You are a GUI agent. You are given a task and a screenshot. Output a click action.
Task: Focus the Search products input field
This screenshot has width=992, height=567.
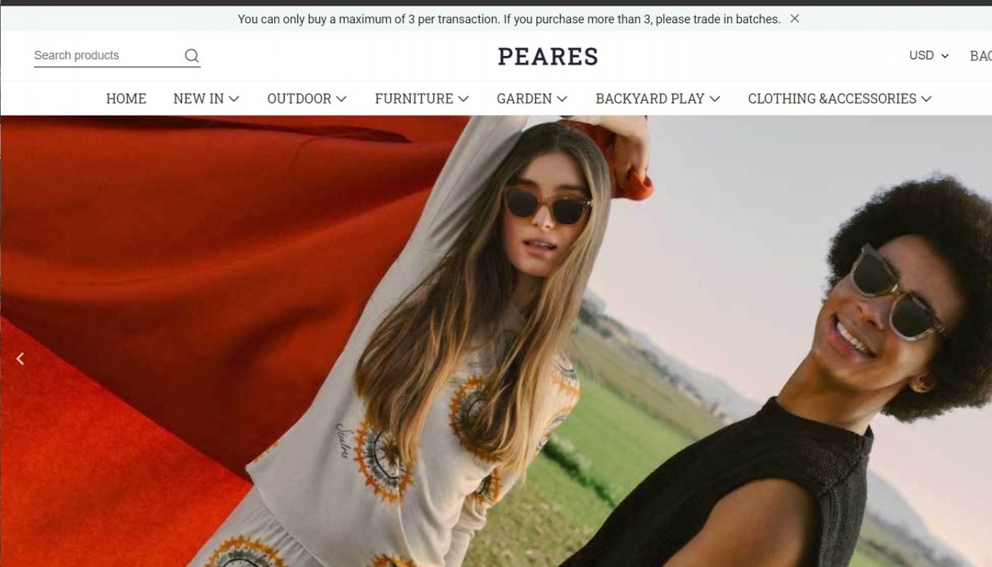click(108, 55)
